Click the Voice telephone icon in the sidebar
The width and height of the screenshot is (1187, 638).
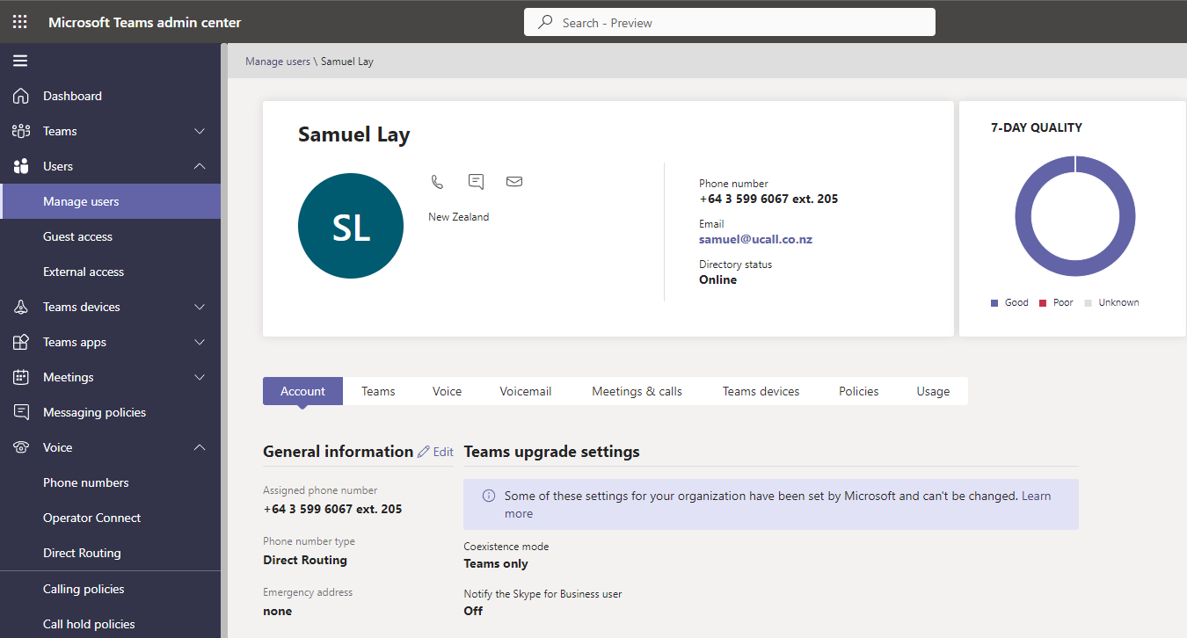[x=21, y=447]
